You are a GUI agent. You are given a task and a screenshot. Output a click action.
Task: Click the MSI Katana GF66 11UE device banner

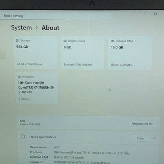[x=88, y=123]
